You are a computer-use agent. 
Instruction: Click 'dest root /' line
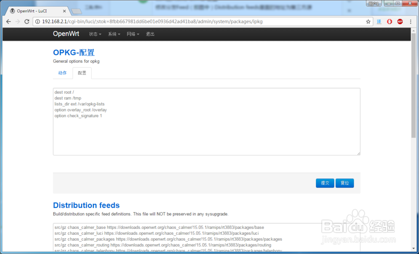point(64,92)
